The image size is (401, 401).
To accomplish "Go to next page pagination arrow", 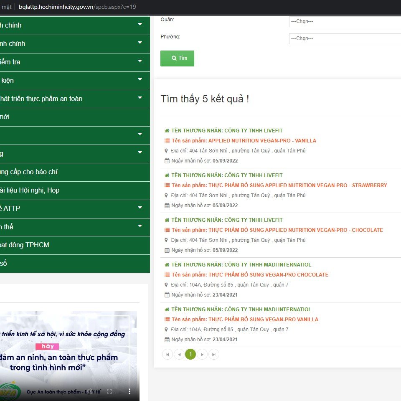I will coord(202,355).
